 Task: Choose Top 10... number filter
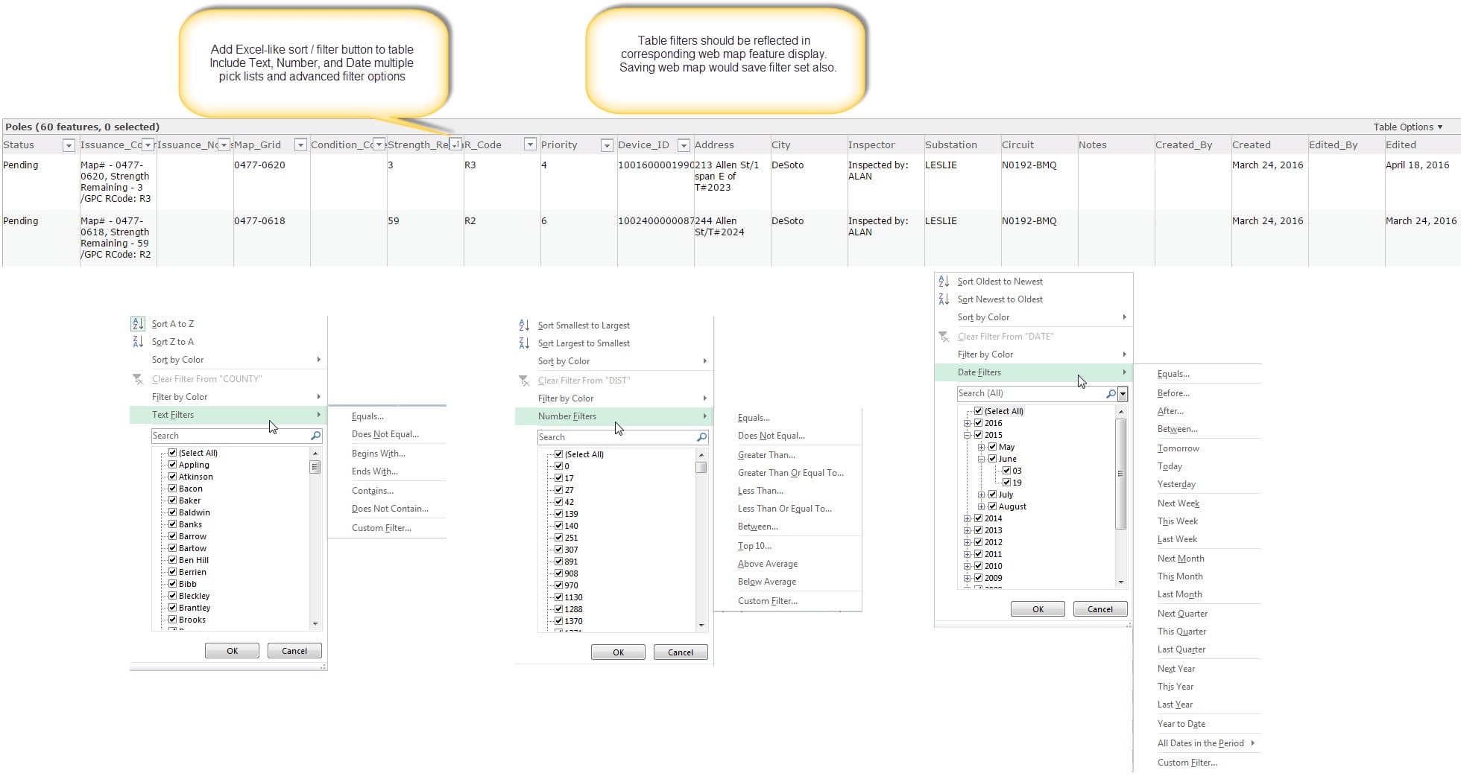click(754, 546)
